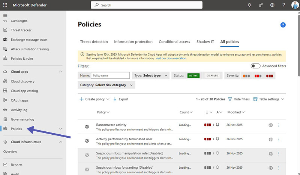Screen dimensions: 300x175
Task: Filter by high severity (all red)
Action: pos(270,76)
